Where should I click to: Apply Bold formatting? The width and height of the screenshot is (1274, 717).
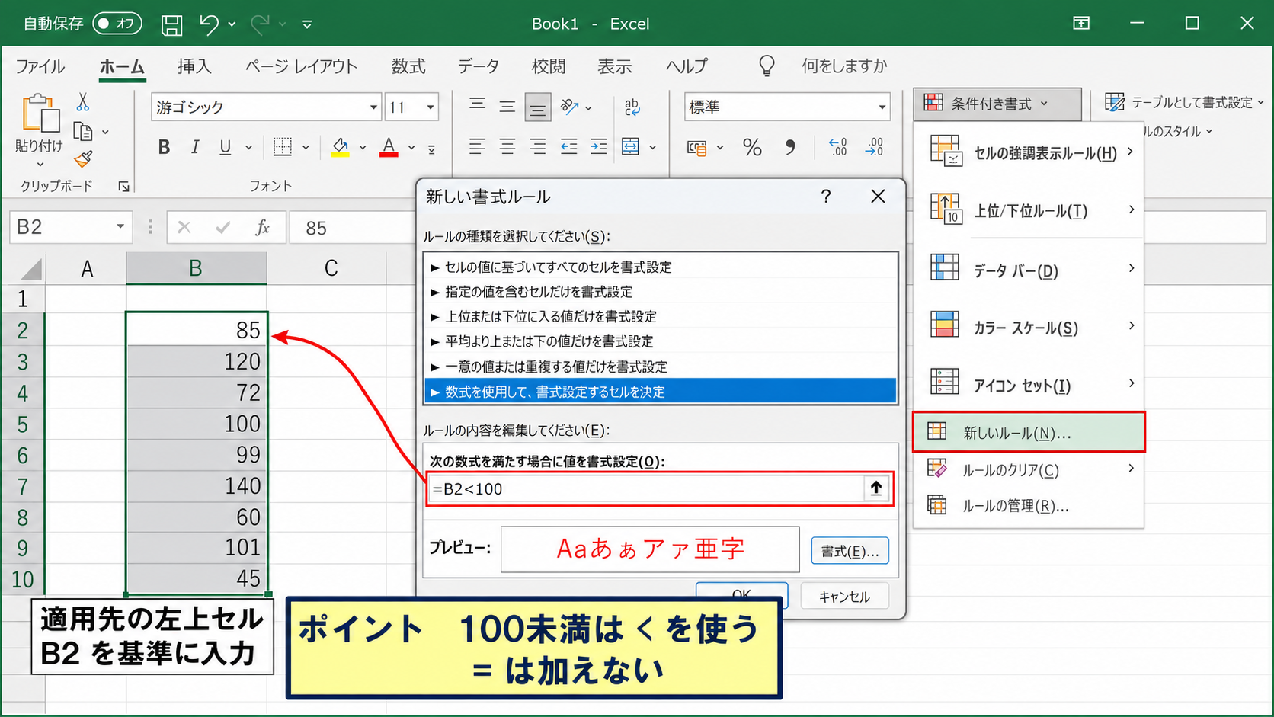(164, 147)
